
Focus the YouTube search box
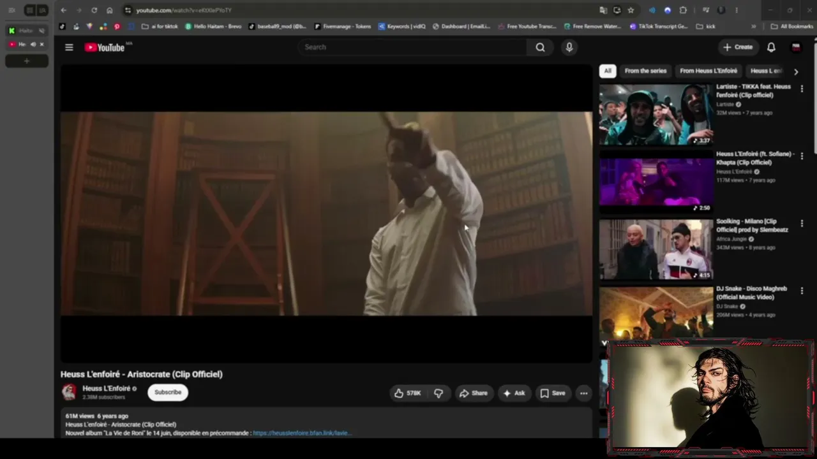coord(413,47)
